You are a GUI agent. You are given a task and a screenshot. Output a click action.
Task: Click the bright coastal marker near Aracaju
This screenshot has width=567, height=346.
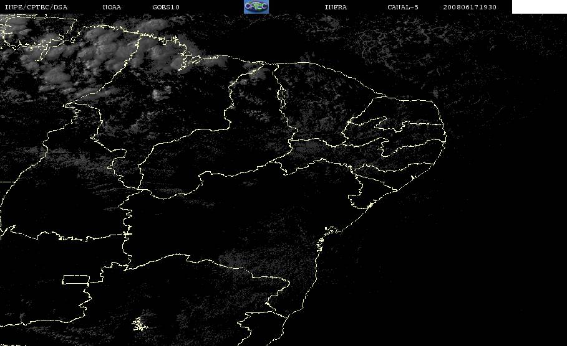tap(369, 205)
